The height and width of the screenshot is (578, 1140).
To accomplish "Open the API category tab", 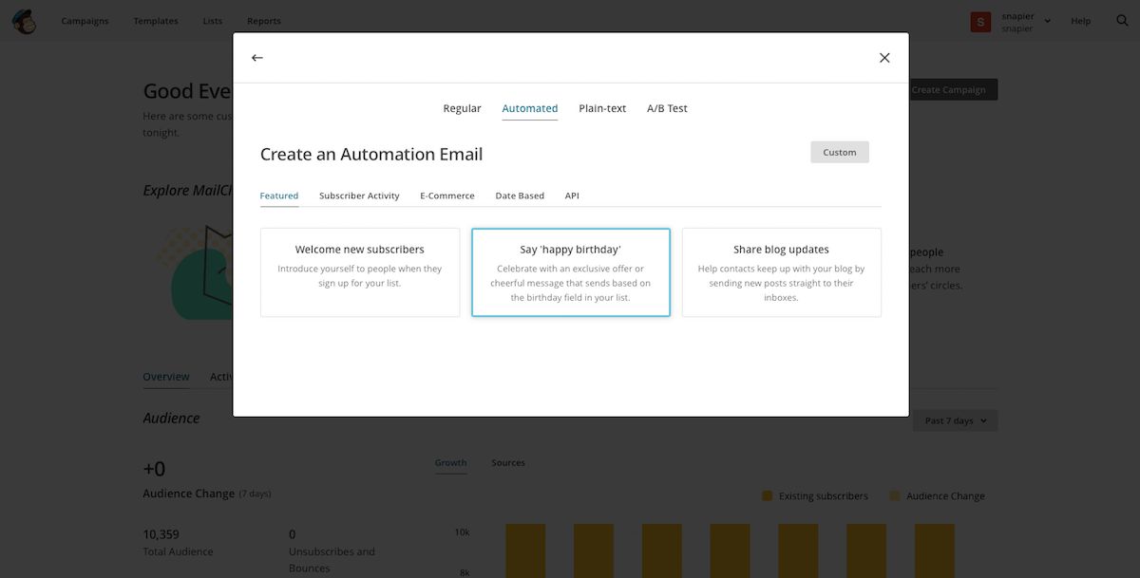I will pos(572,196).
